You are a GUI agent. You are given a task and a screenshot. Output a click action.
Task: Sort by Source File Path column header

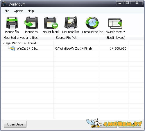tap(76, 38)
